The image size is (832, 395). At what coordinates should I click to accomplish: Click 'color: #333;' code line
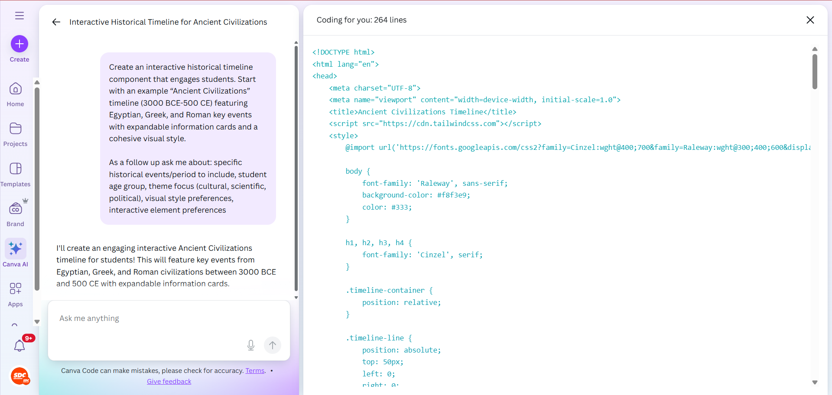pos(387,207)
